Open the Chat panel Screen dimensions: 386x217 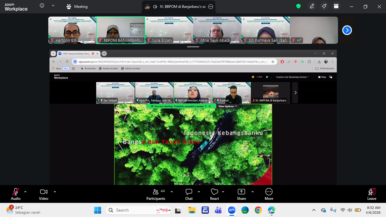[x=189, y=194]
